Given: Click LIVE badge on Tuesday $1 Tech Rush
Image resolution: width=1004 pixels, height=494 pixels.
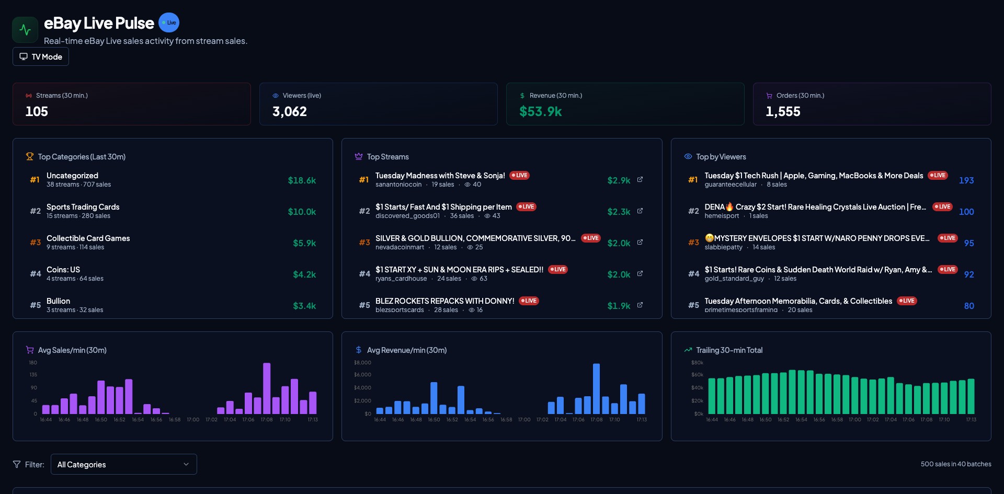Looking at the screenshot, I should [x=938, y=176].
